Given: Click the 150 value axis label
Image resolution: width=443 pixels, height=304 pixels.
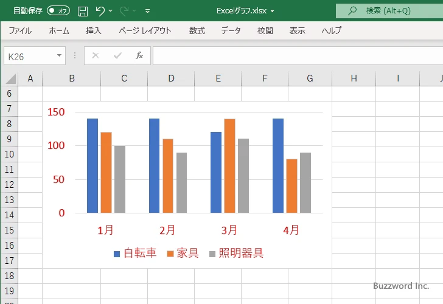Looking at the screenshot, I should (56, 112).
